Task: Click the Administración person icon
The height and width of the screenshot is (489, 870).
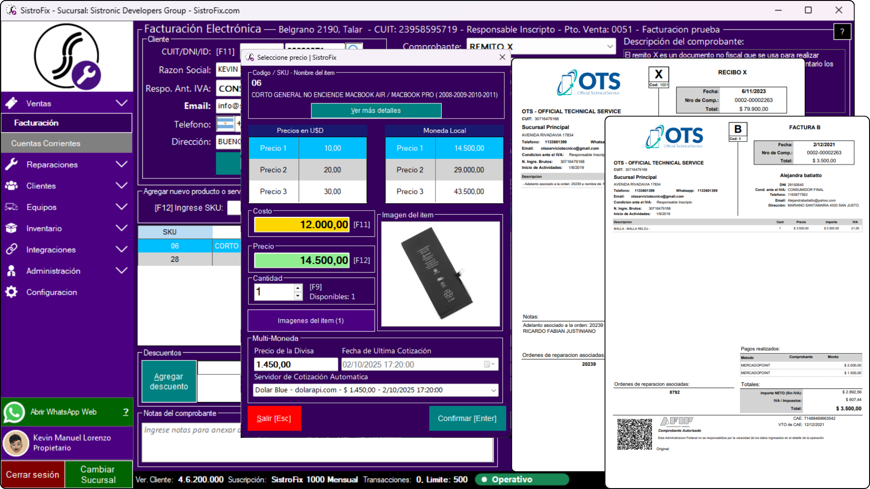Action: point(12,271)
